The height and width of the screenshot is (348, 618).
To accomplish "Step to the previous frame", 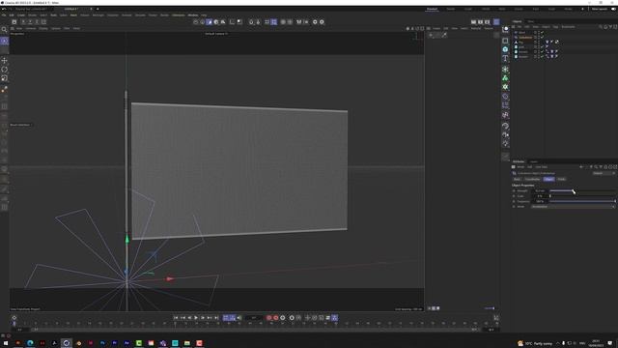I will click(x=189, y=318).
